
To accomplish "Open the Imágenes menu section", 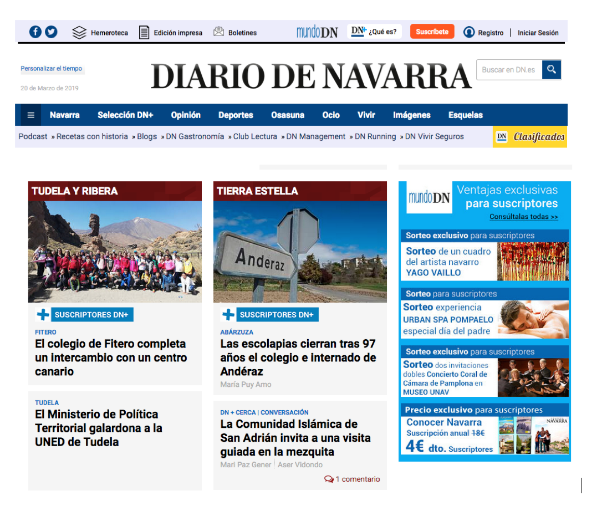I will point(411,115).
